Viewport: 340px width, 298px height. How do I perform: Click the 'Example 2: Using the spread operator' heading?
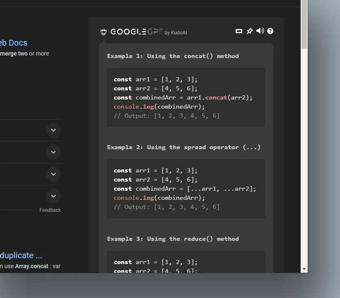coord(183,148)
